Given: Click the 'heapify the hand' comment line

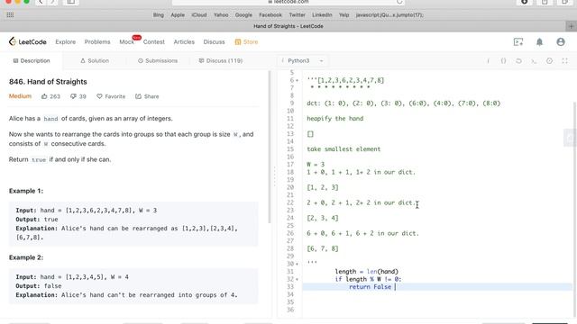Looking at the screenshot, I should 334,119.
